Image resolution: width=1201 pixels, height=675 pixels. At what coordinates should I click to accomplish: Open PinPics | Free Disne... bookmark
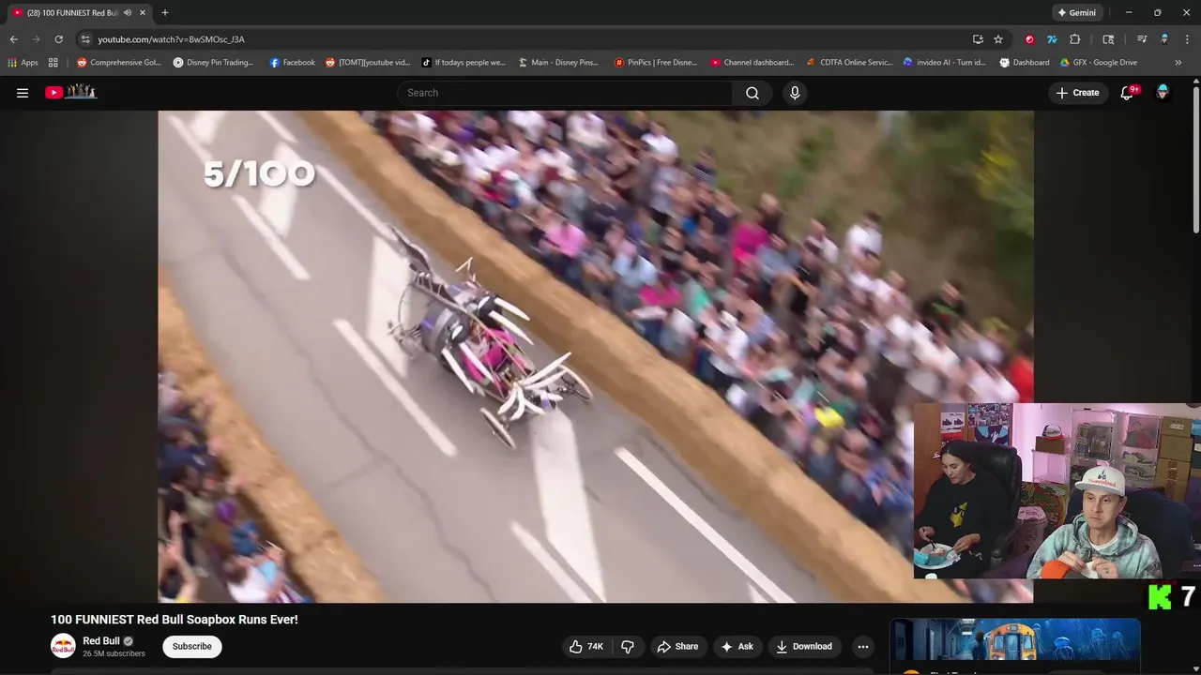pos(656,63)
